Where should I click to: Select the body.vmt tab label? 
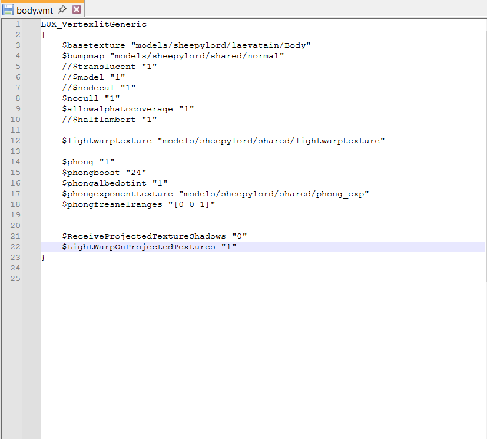click(35, 10)
